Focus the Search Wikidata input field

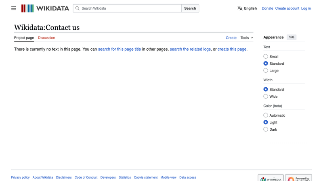pyautogui.click(x=127, y=8)
